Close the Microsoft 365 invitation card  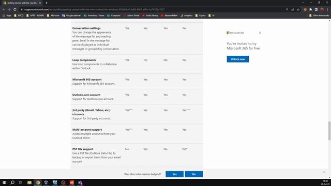[260, 33]
